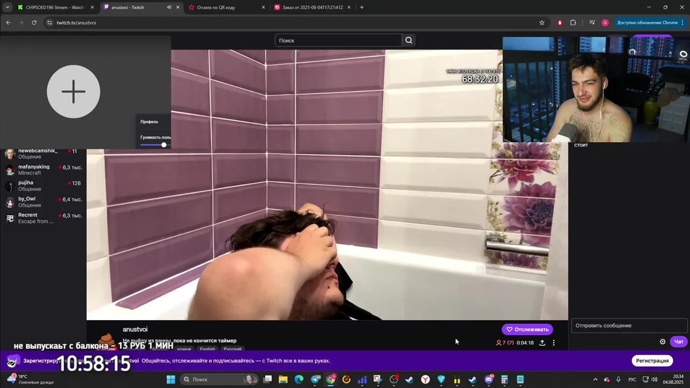The width and height of the screenshot is (690, 388).
Task: Bookmark this page with the star icon
Action: (x=542, y=23)
